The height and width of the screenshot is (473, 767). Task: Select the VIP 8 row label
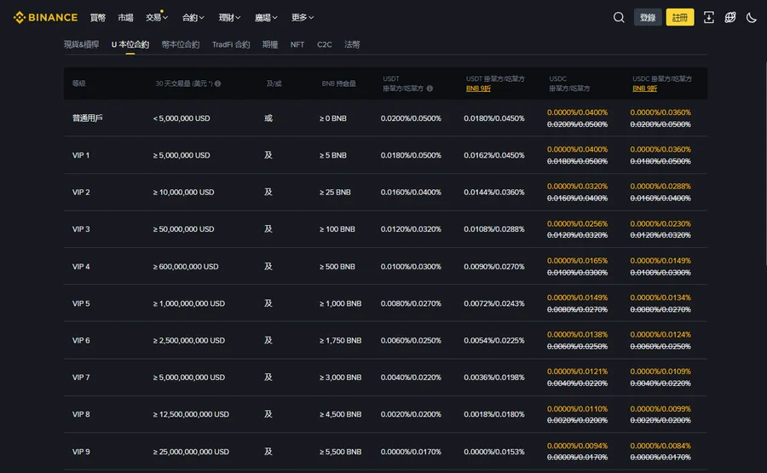tap(81, 414)
